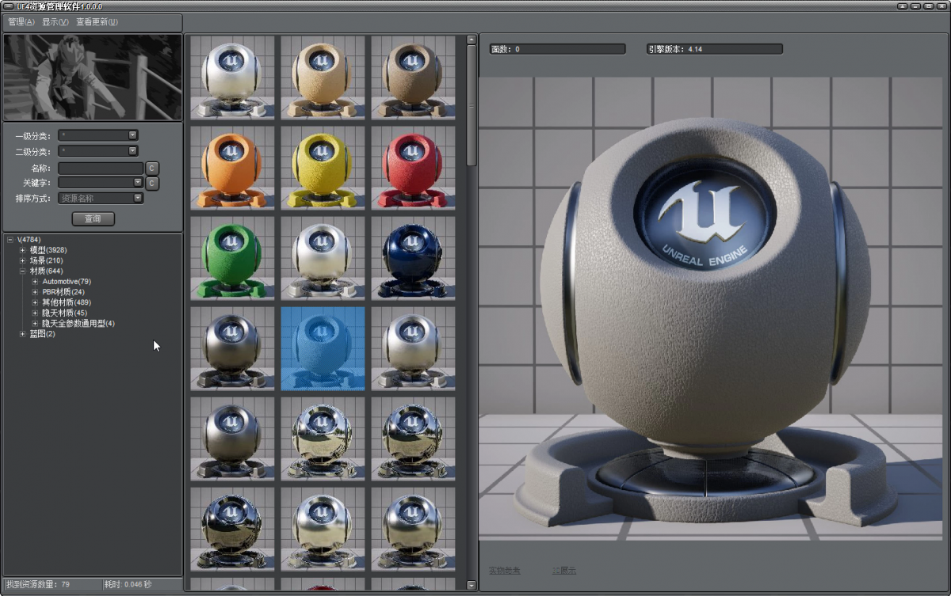Click the highlighted blue selected material thumbnail
This screenshot has width=951, height=596.
click(x=323, y=347)
